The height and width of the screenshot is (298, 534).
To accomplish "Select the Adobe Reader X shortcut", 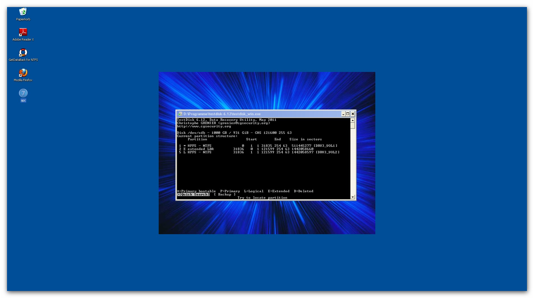I will coord(23,32).
